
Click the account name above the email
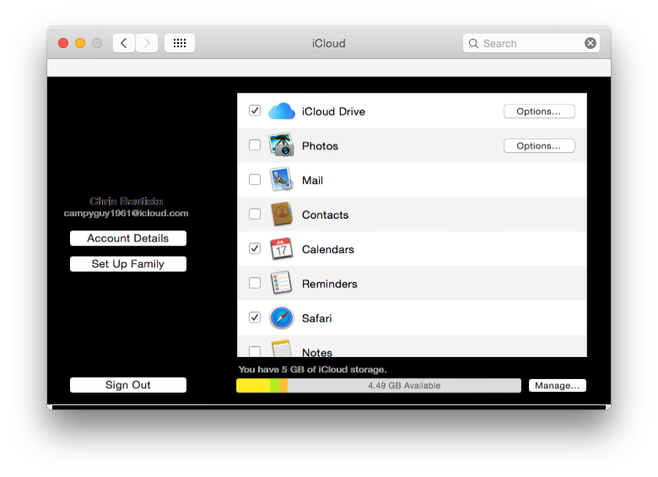point(127,201)
